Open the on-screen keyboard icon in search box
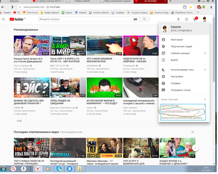218x174 pixels. click(135, 19)
